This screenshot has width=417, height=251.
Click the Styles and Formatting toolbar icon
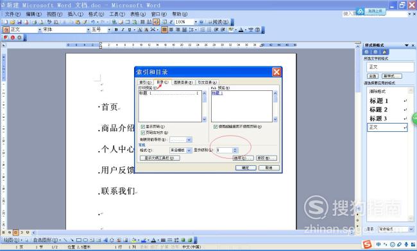coord(6,29)
